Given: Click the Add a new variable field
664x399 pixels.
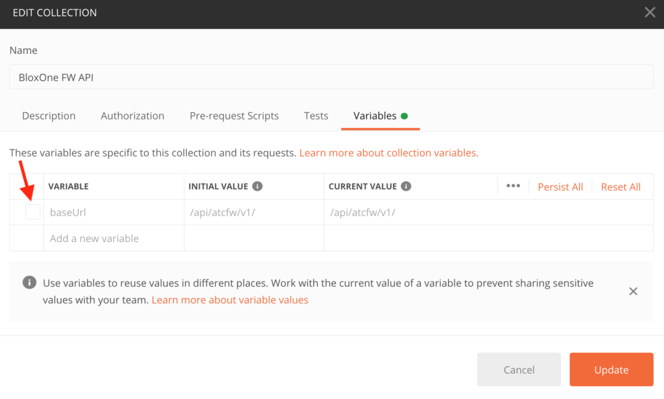Looking at the screenshot, I should [114, 238].
